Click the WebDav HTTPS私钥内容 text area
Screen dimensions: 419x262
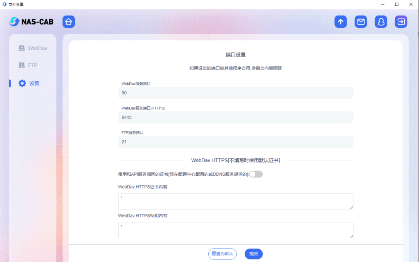pos(235,230)
